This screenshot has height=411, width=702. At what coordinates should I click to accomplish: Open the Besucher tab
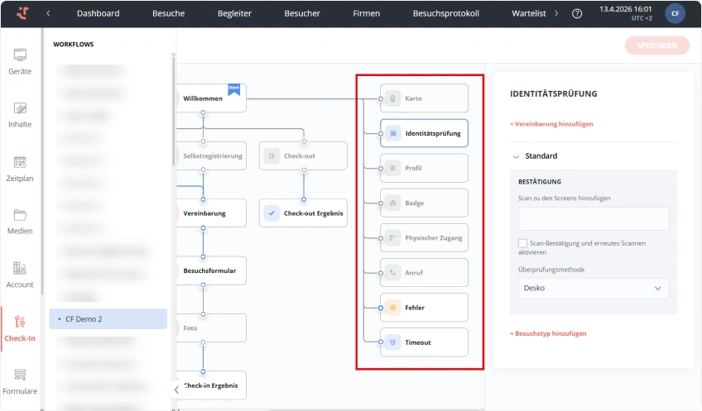click(302, 13)
